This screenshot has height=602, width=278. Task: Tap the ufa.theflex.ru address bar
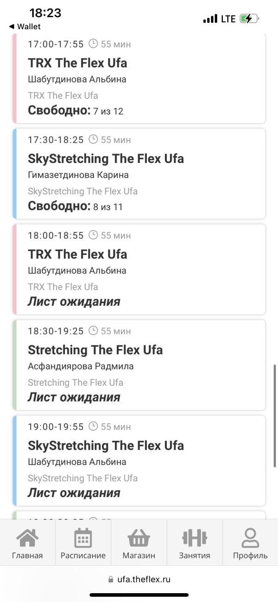coord(139,579)
